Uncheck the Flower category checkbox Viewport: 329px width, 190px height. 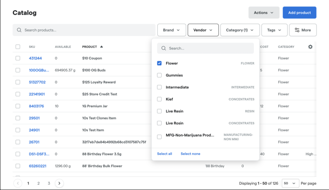pos(159,63)
